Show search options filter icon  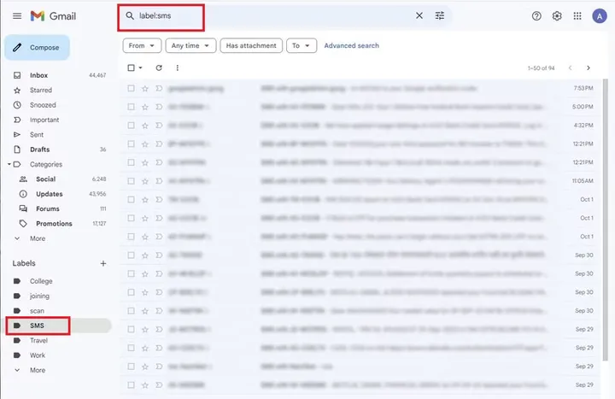(440, 15)
